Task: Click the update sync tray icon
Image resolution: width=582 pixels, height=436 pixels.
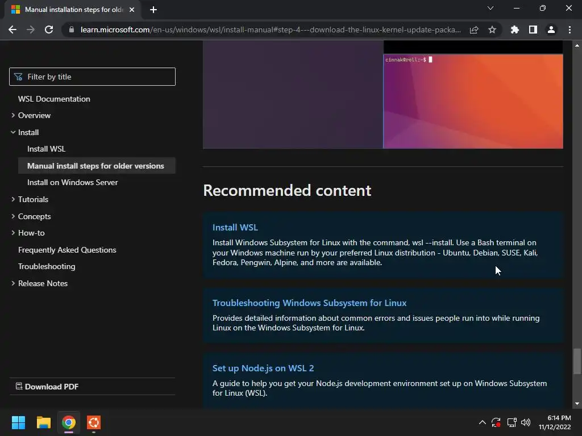Action: point(496,422)
